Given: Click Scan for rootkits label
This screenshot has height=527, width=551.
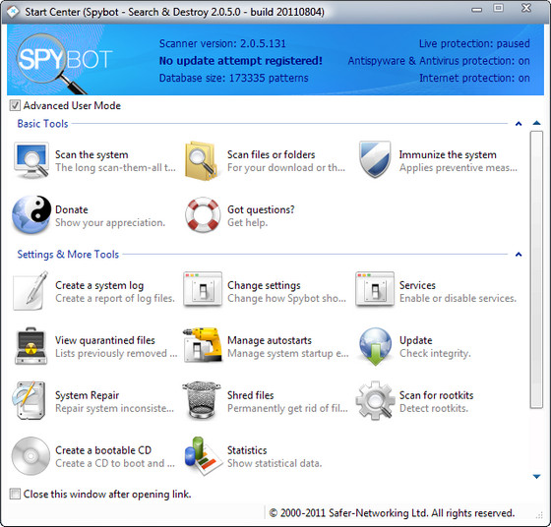Looking at the screenshot, I should tap(437, 395).
